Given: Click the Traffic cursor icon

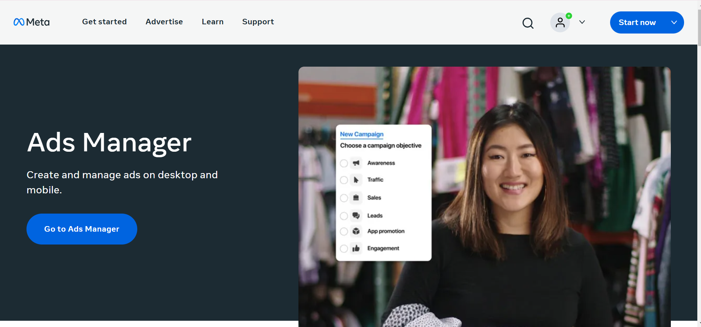Looking at the screenshot, I should coord(356,180).
